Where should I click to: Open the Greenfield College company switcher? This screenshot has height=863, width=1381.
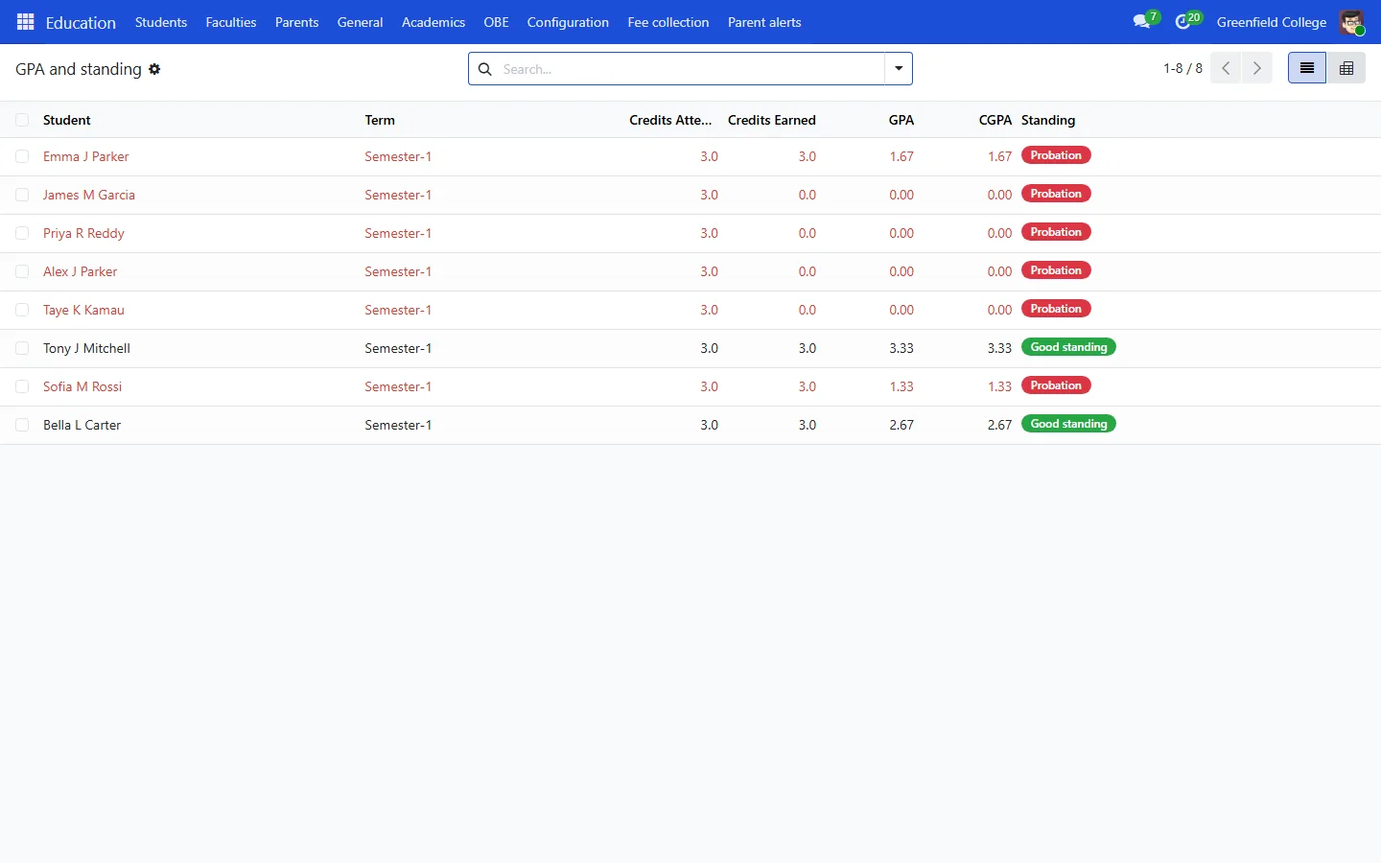point(1272,22)
